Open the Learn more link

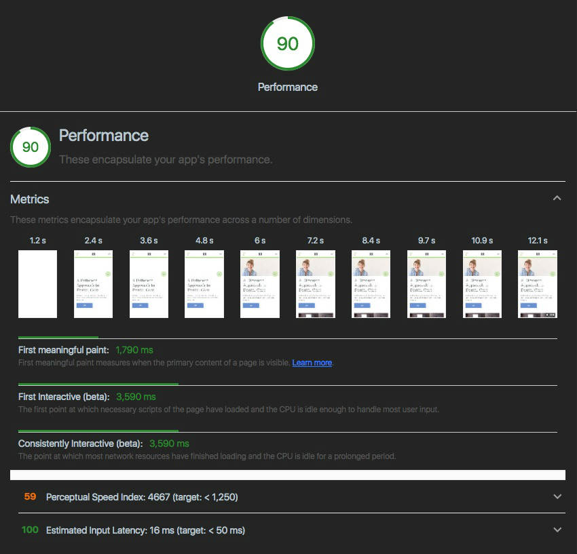(x=312, y=362)
